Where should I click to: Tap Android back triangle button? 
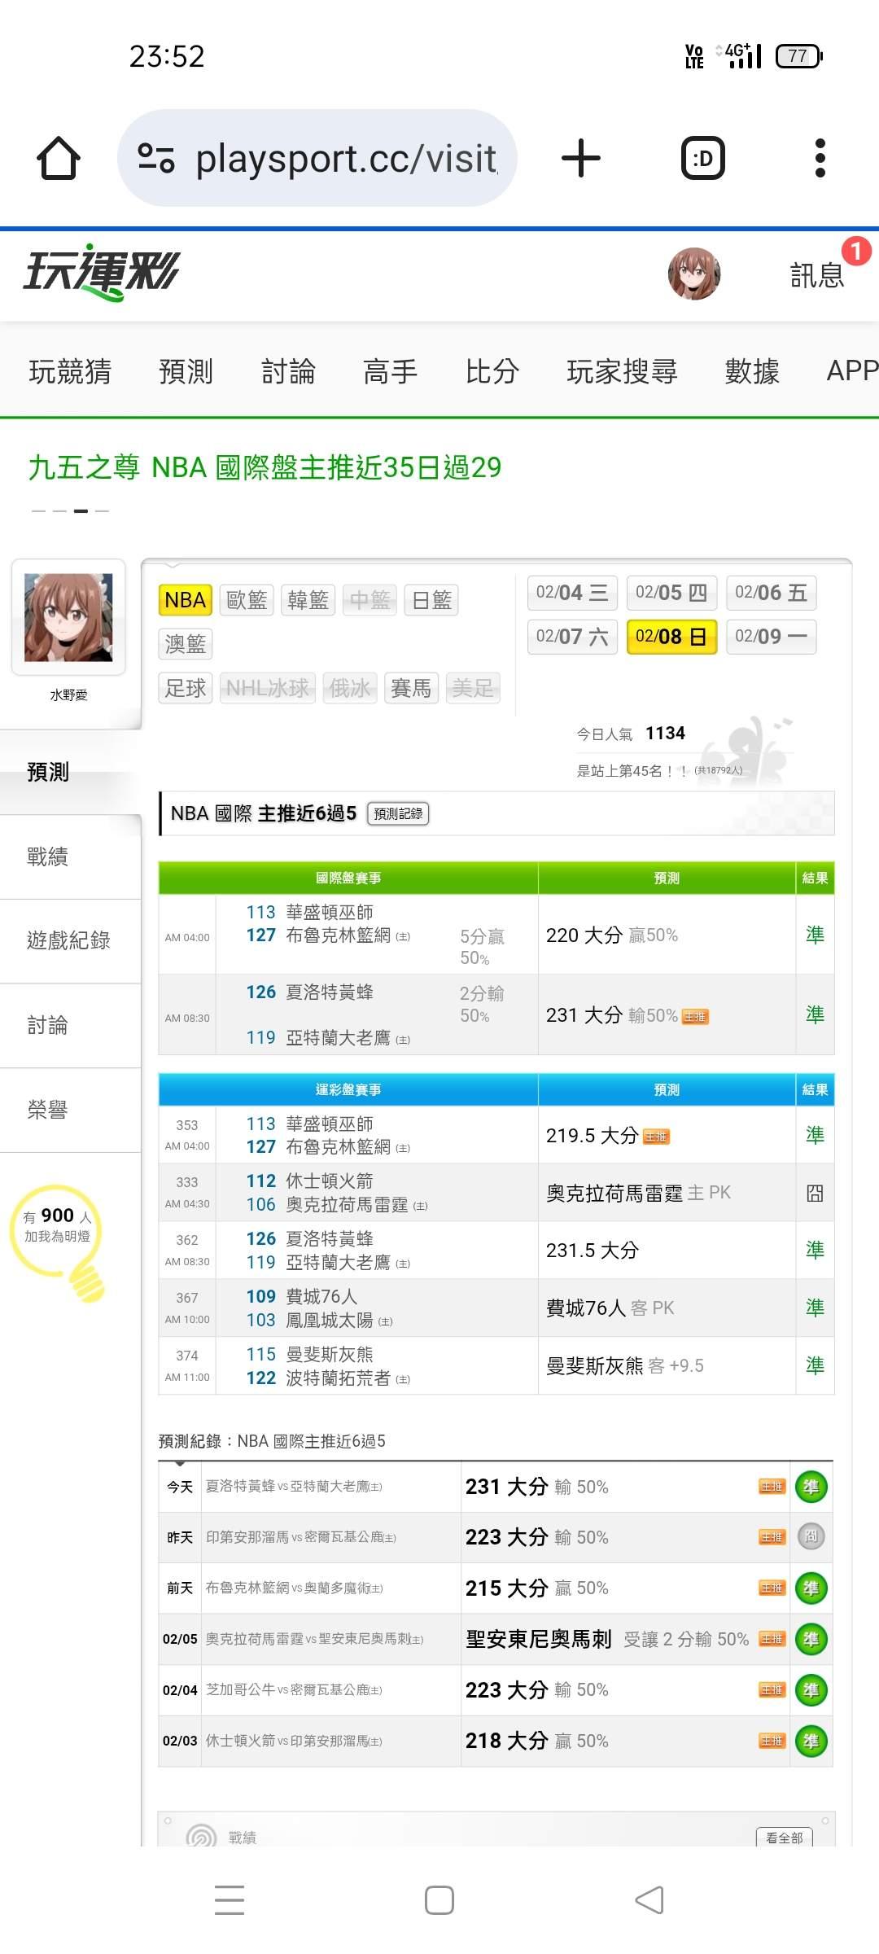tap(649, 1900)
